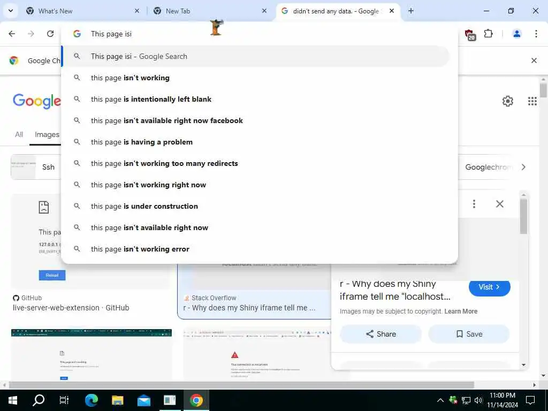Open the Chrome profile avatar
Image resolution: width=548 pixels, height=411 pixels.
coord(516,34)
